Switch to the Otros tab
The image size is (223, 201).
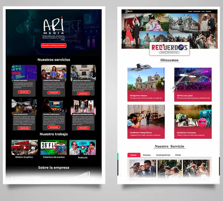coord(178,155)
